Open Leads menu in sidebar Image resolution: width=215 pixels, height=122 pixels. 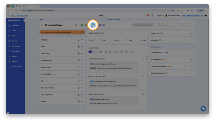(x=15, y=31)
